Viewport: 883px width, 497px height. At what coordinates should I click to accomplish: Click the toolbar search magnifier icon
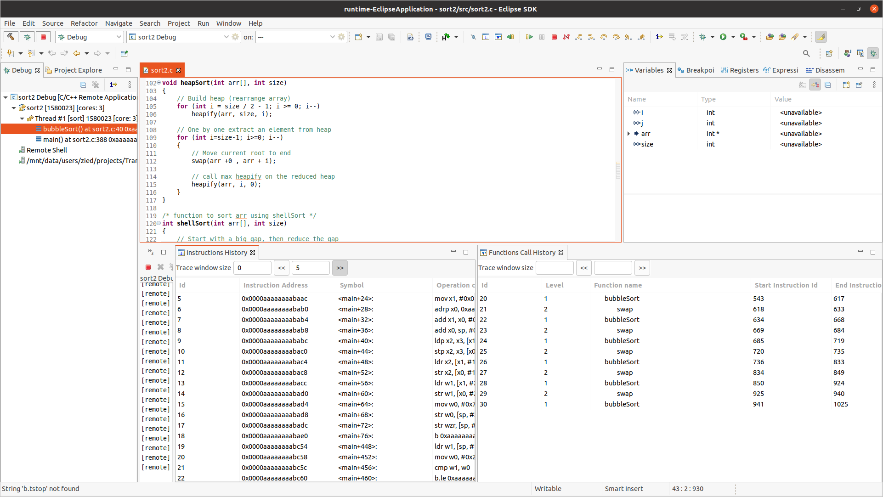tap(806, 53)
